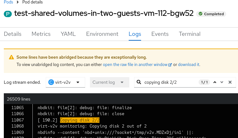Open the Current log dropdown
The image size is (238, 138).
109,82
